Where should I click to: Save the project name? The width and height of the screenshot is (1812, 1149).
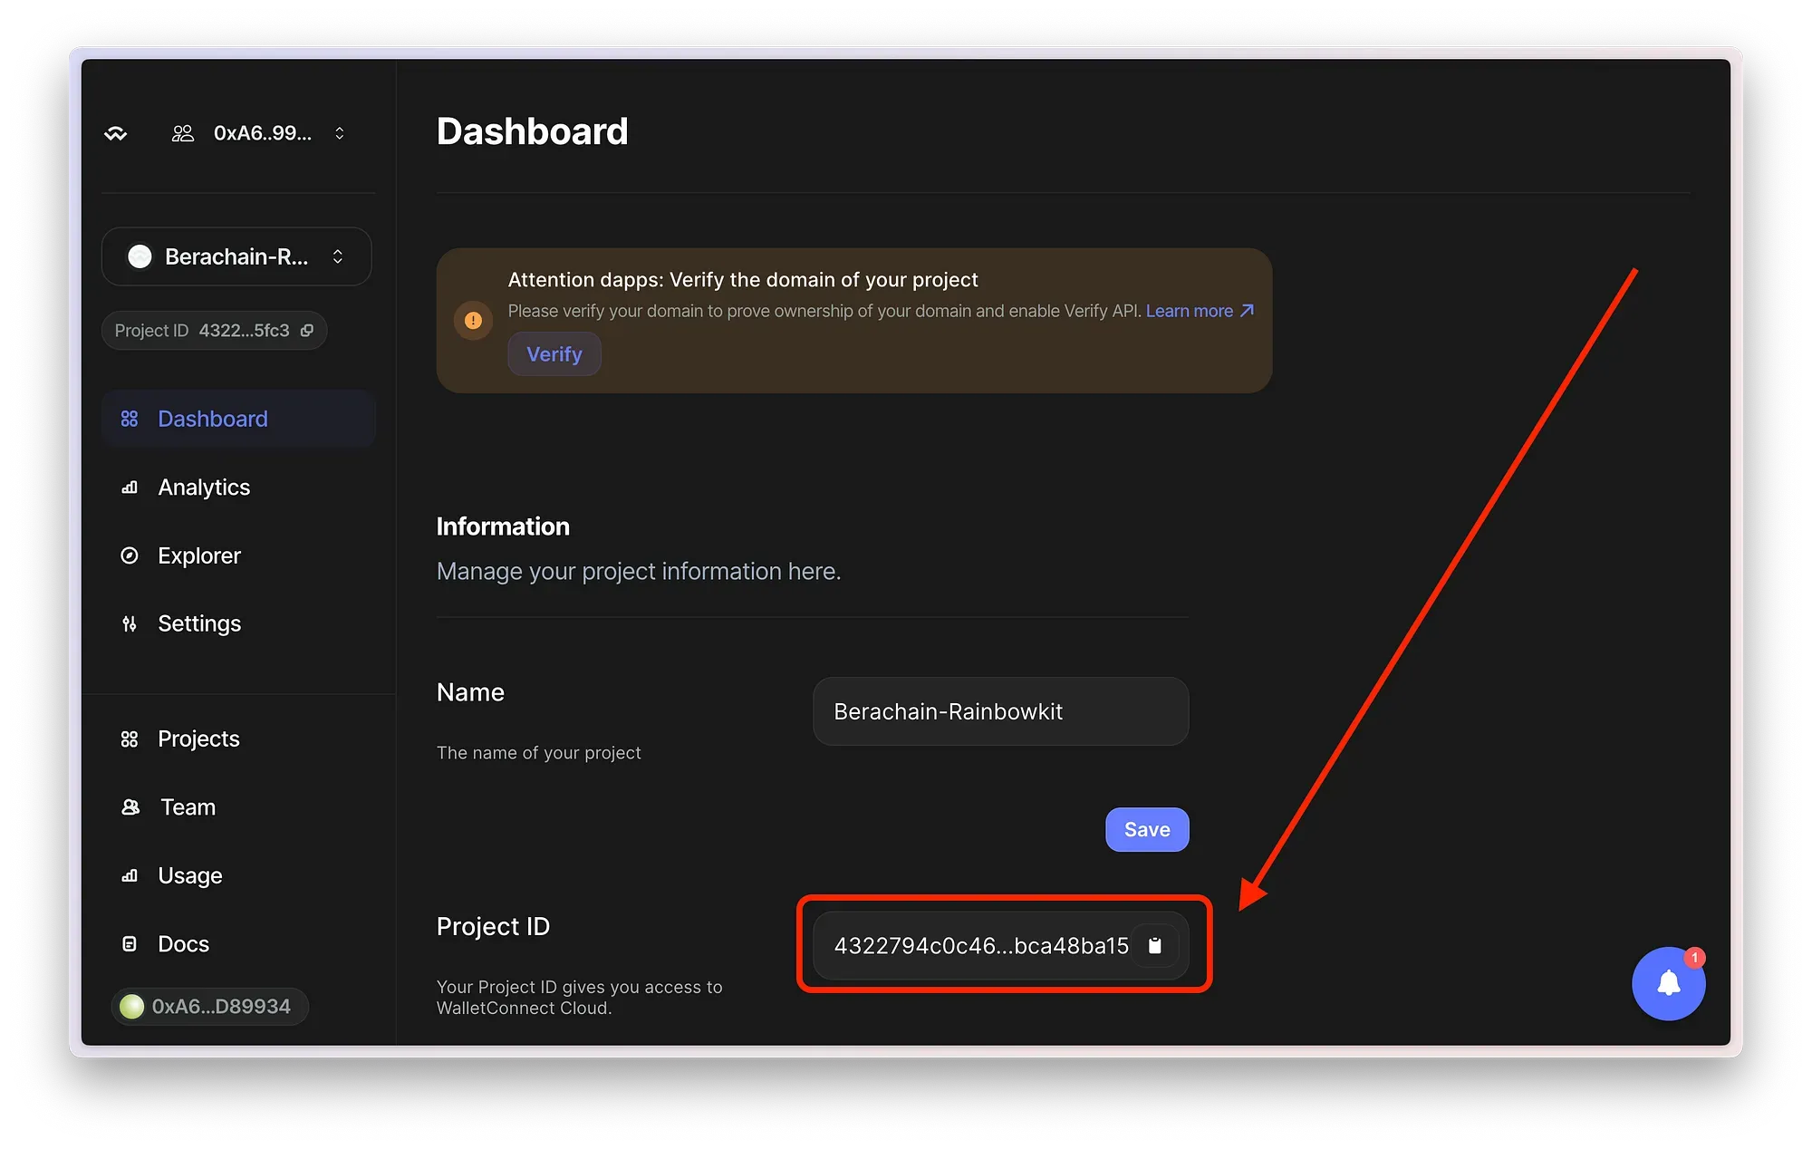(1147, 830)
